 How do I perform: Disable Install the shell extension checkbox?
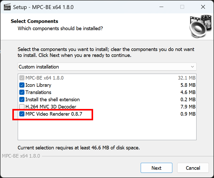(22, 99)
